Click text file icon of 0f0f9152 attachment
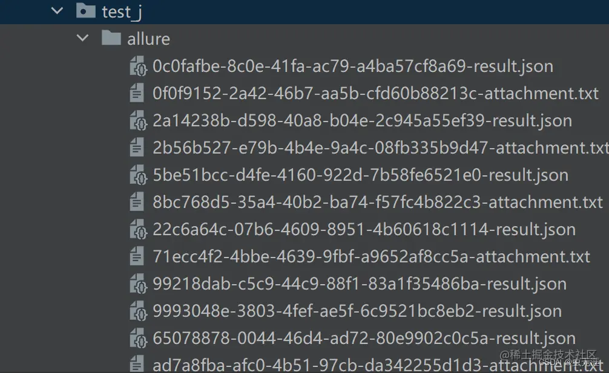Image resolution: width=609 pixels, height=373 pixels. point(137,93)
